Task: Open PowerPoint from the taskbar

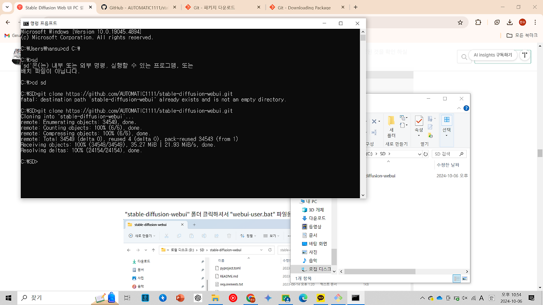Action: (180, 298)
